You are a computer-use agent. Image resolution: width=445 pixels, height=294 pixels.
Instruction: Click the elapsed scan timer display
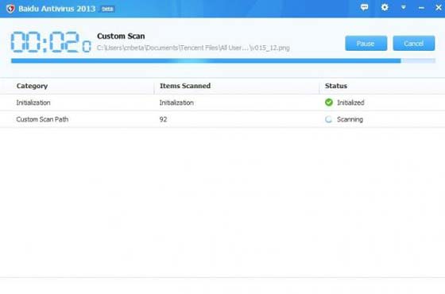(x=51, y=42)
